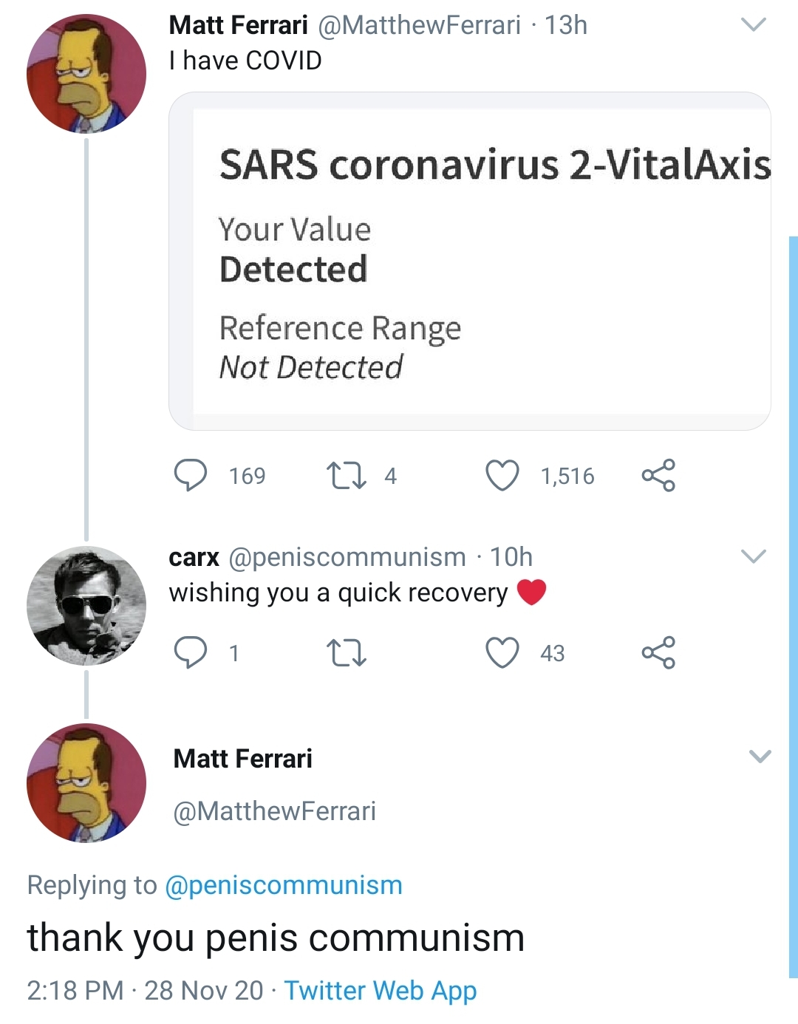View Matt Ferrari's avatar on the top tweet

coord(86,74)
